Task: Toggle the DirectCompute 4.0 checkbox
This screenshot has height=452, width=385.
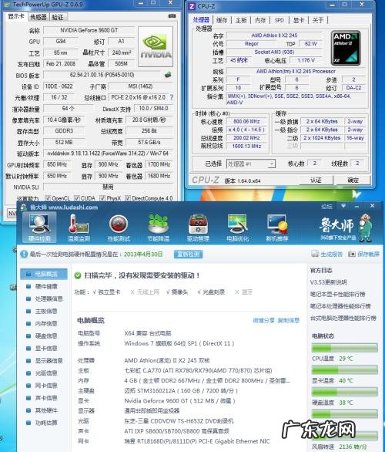Action: (128, 198)
